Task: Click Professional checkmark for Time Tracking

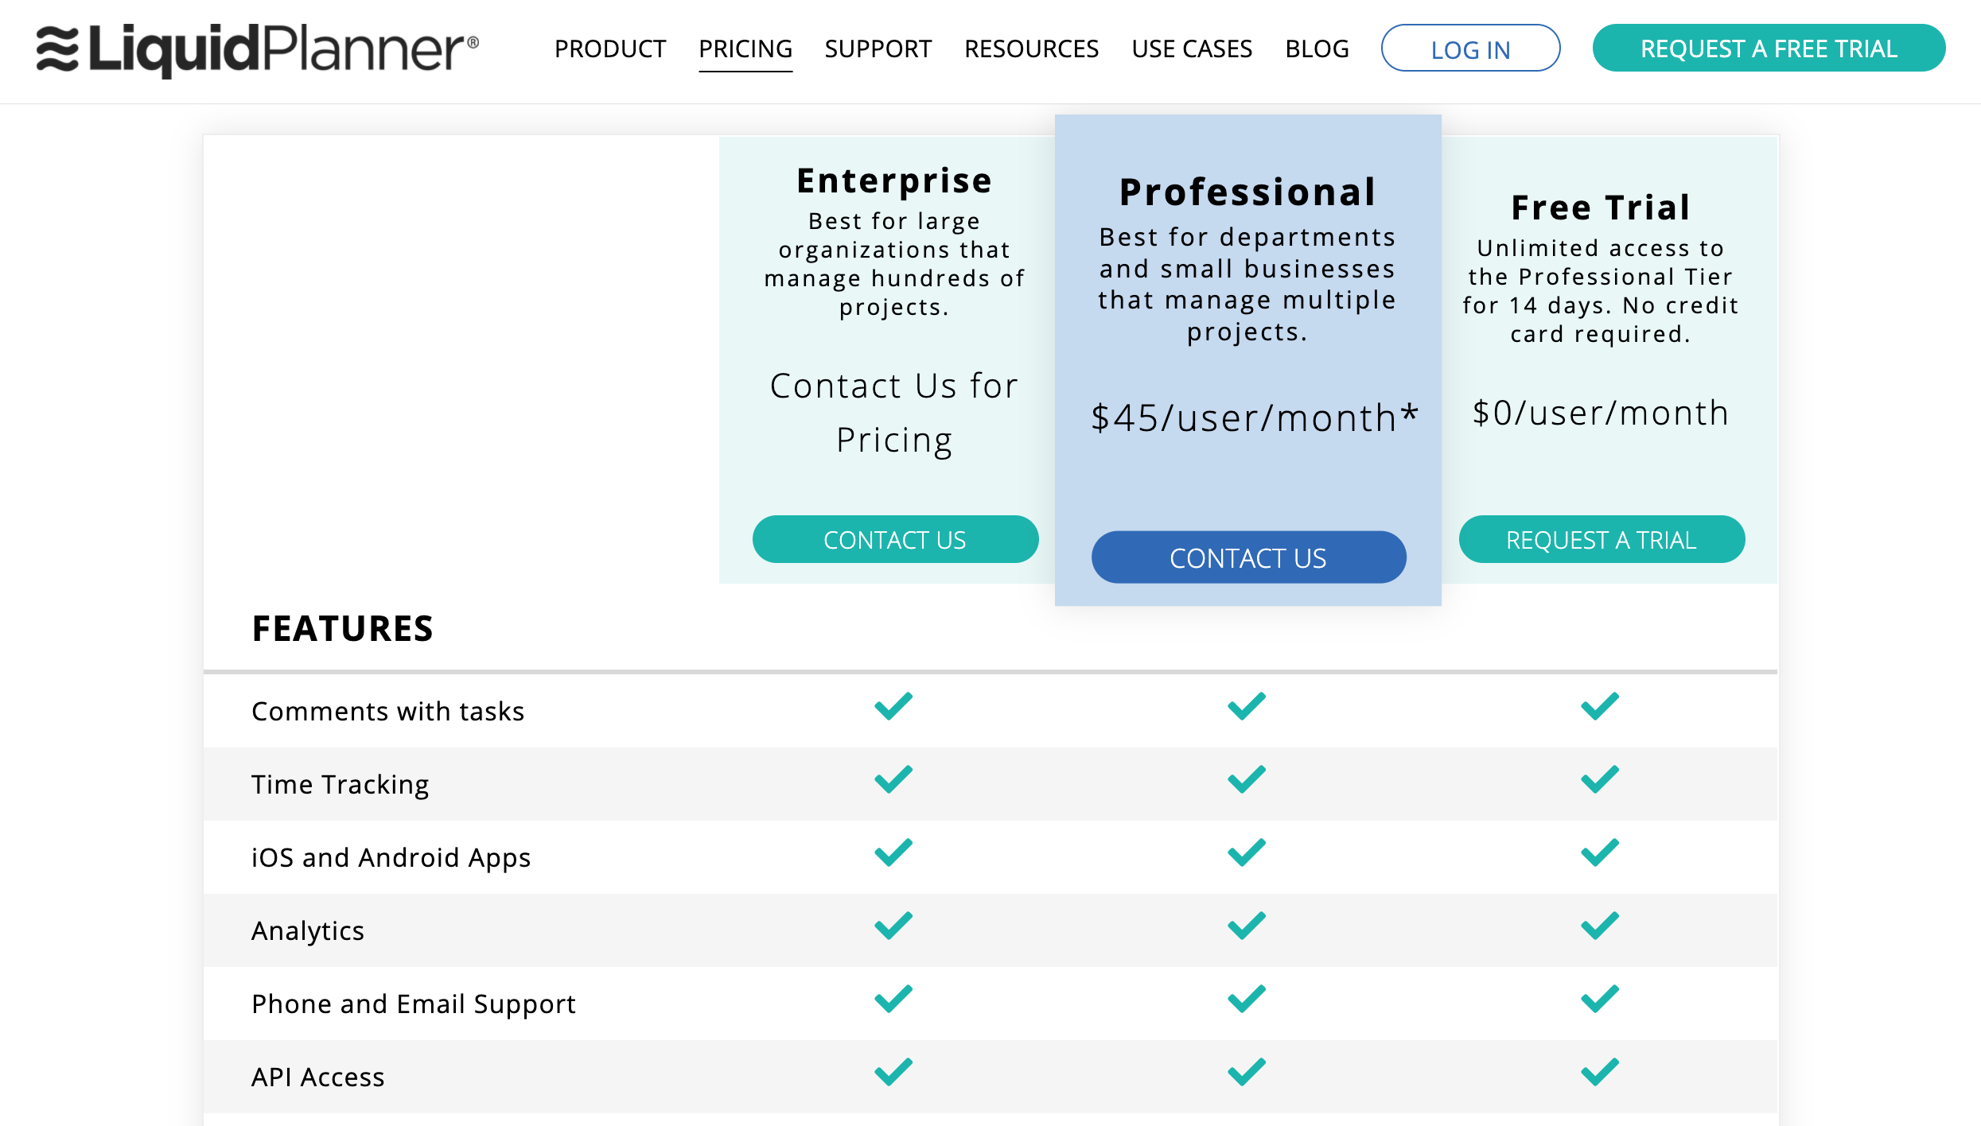Action: (x=1247, y=779)
